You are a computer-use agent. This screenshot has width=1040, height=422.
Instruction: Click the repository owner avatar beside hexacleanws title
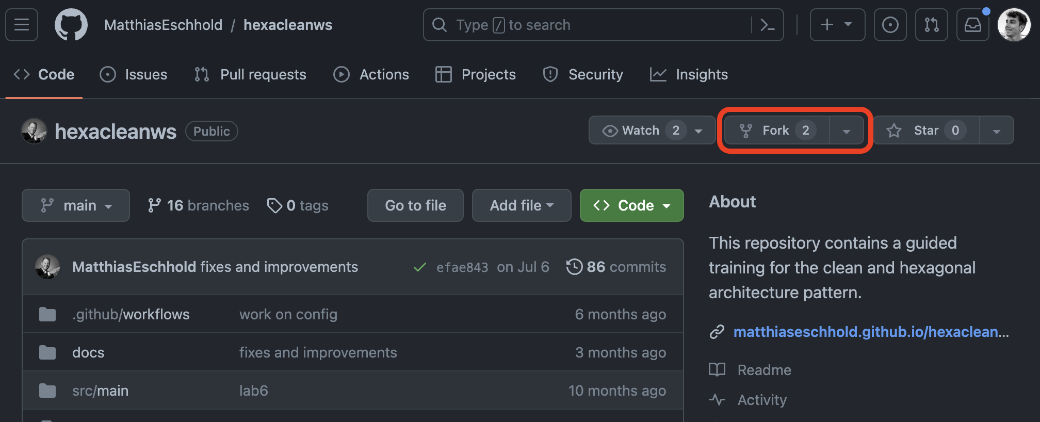pyautogui.click(x=34, y=131)
